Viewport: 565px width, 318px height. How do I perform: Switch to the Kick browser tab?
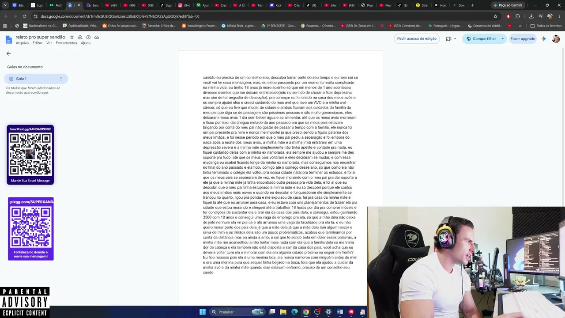[x=275, y=5]
